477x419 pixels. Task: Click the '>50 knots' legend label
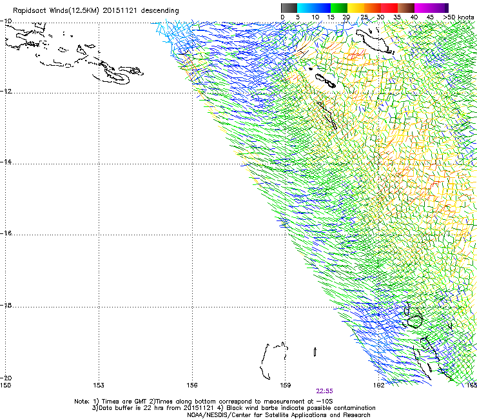click(458, 17)
